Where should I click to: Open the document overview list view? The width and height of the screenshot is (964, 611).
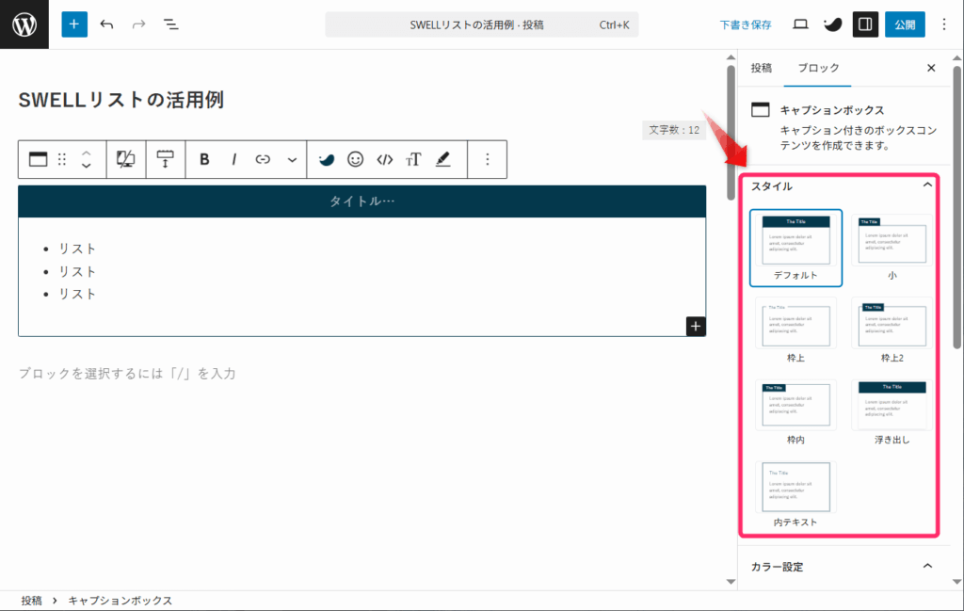[171, 24]
